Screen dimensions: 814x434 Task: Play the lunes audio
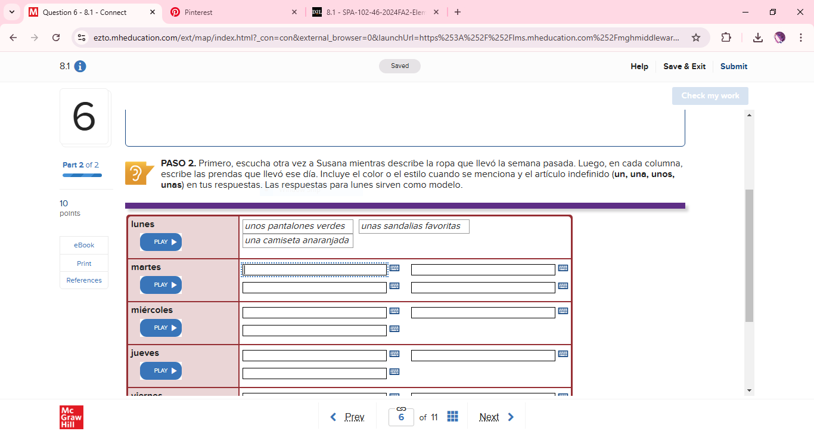161,242
